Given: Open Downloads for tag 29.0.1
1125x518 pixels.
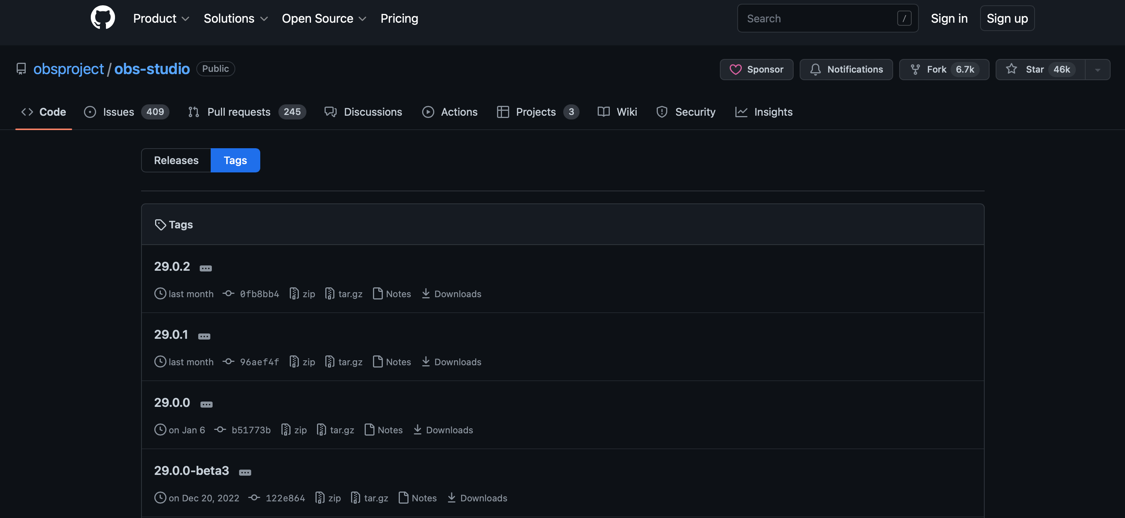Looking at the screenshot, I should (x=452, y=362).
